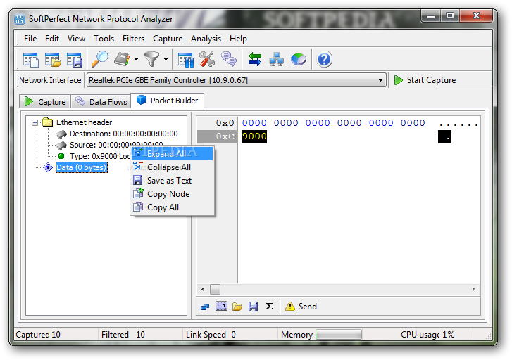
Task: Collapse the Ethernet header tree node
Action: pos(35,122)
